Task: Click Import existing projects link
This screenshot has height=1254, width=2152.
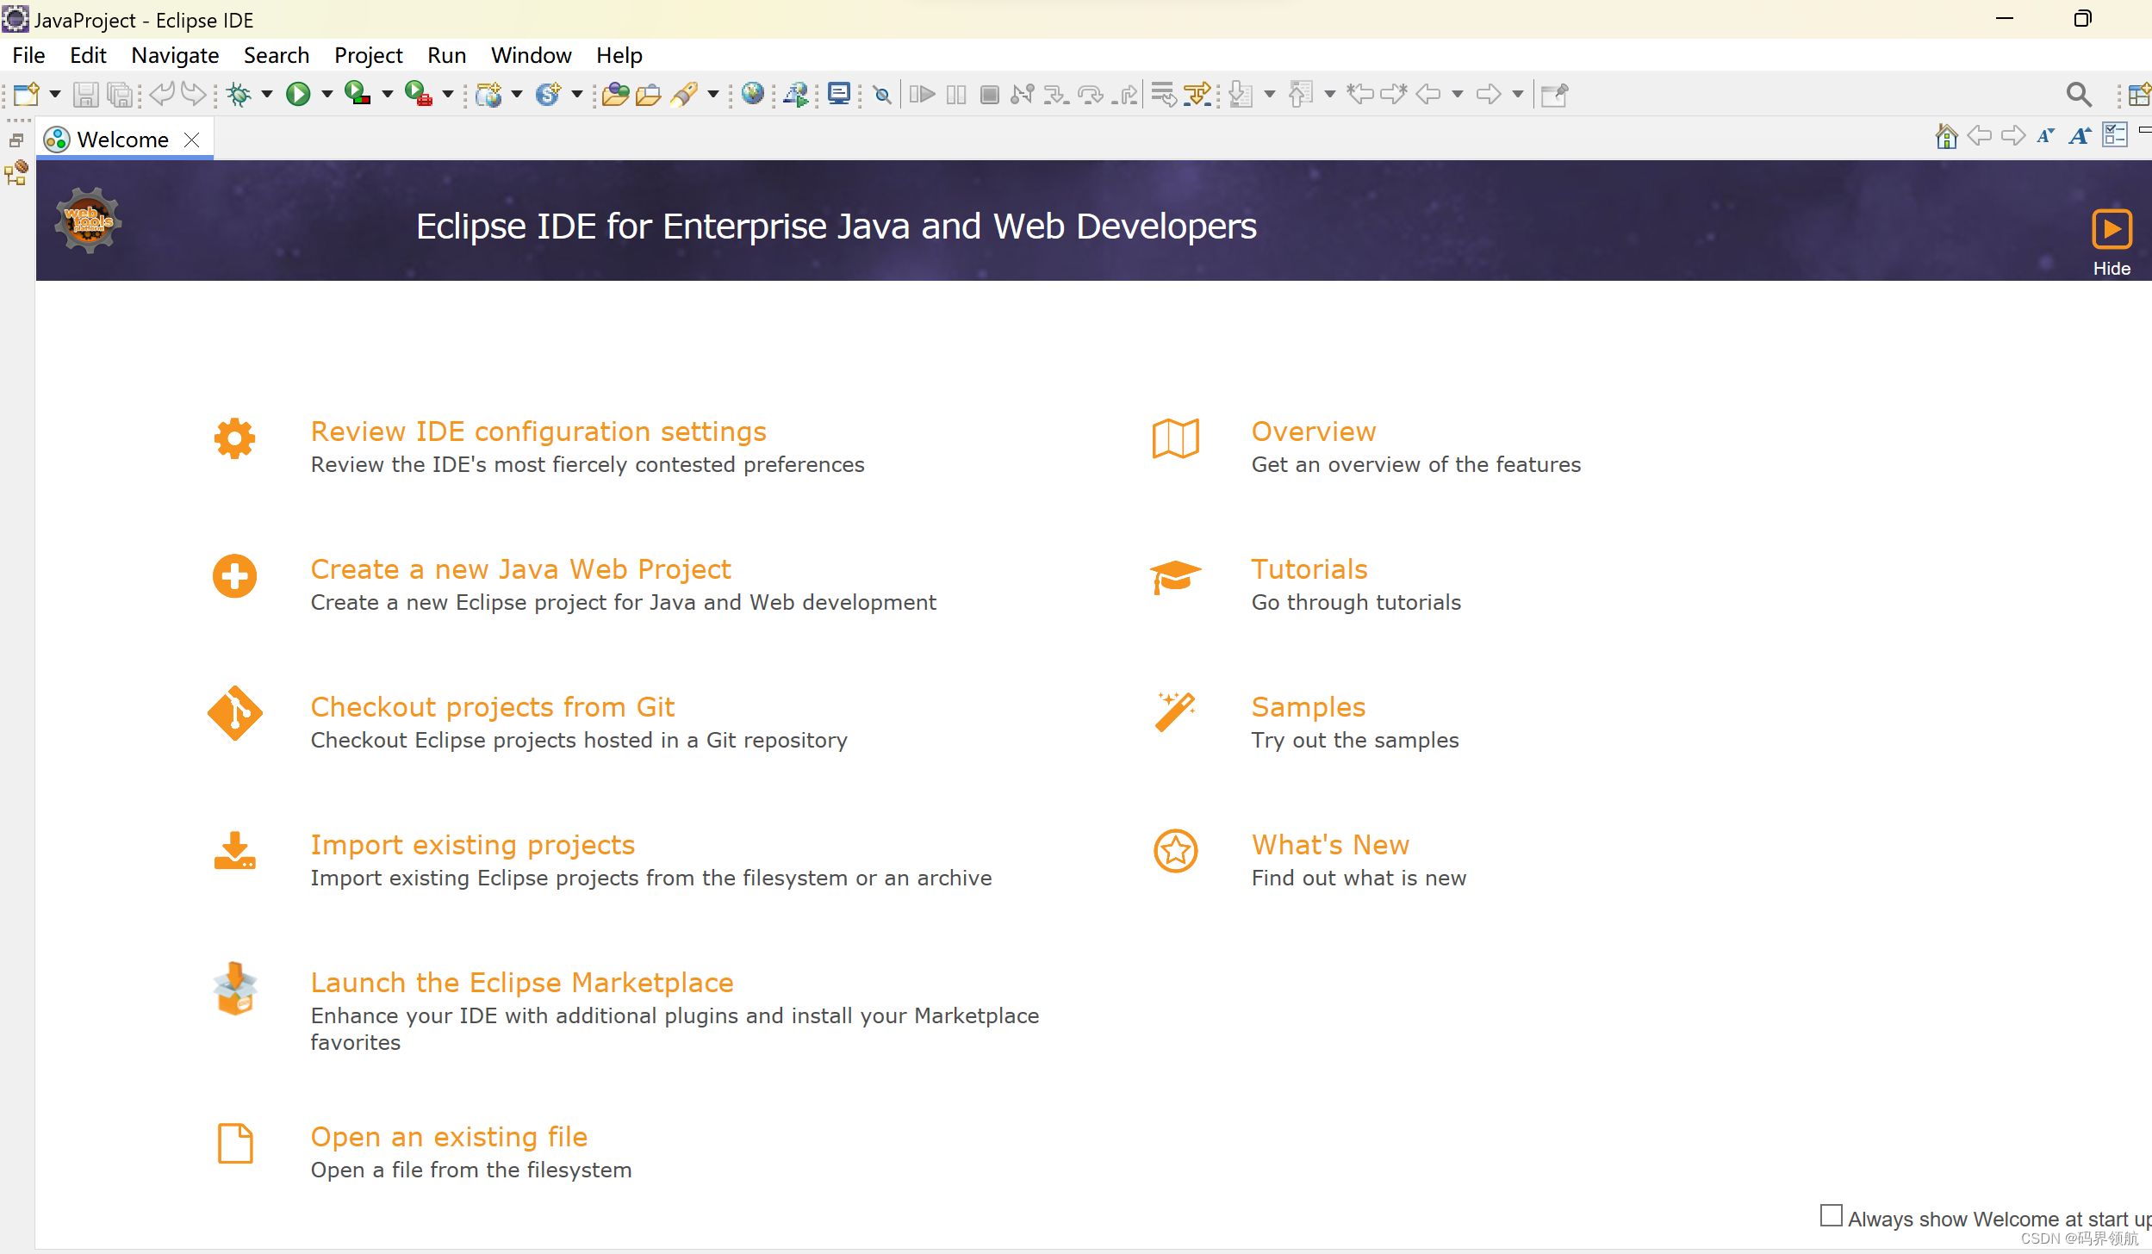Action: click(x=472, y=844)
